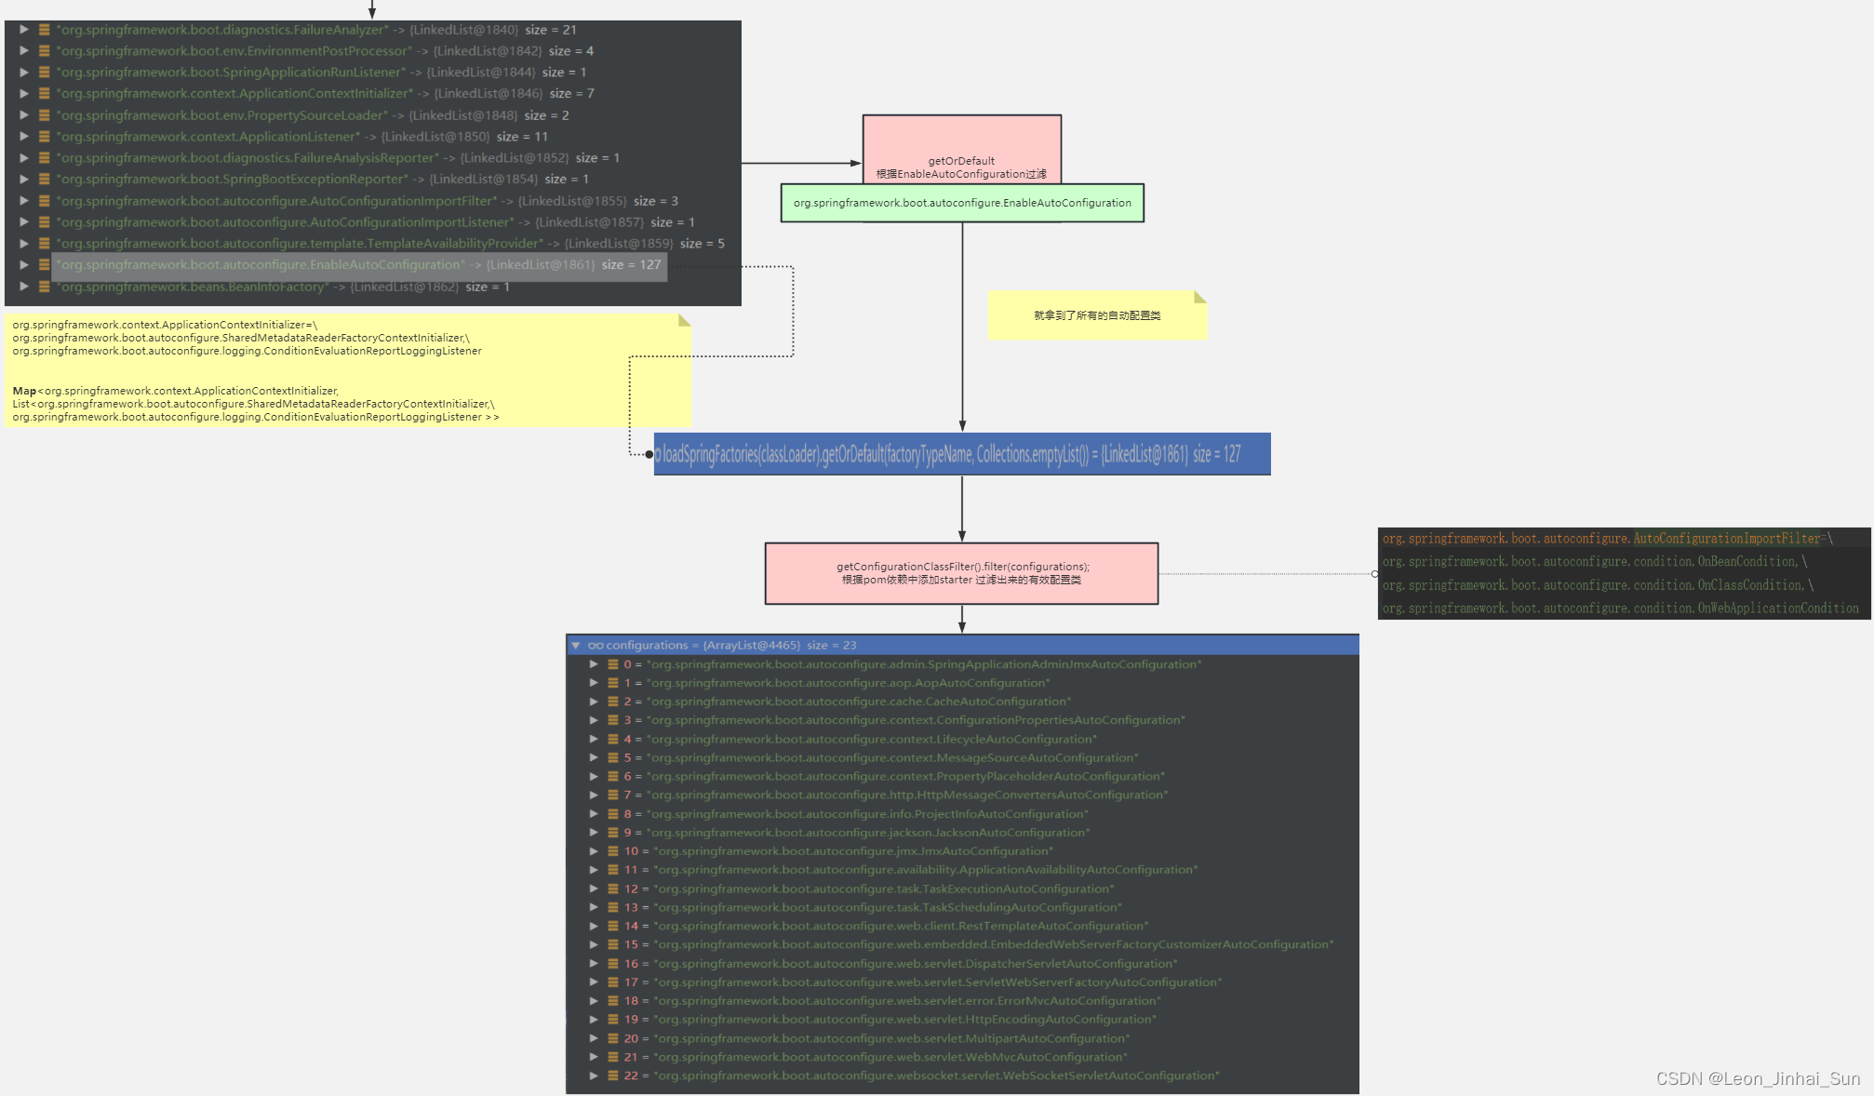Click the list icon beside AutoConfigurationImportFilter entry
Viewport: 1874px width, 1096px height.
pos(43,200)
